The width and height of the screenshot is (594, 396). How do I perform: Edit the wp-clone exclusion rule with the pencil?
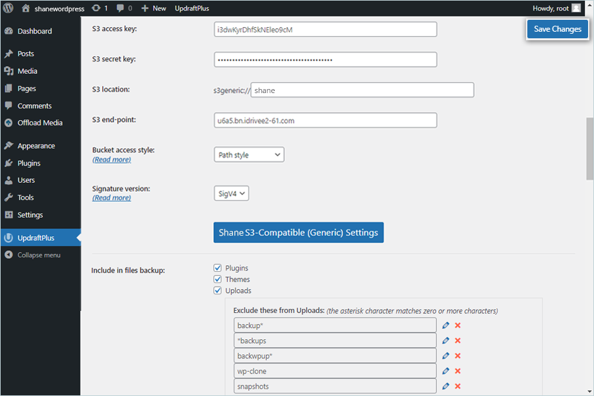(445, 371)
